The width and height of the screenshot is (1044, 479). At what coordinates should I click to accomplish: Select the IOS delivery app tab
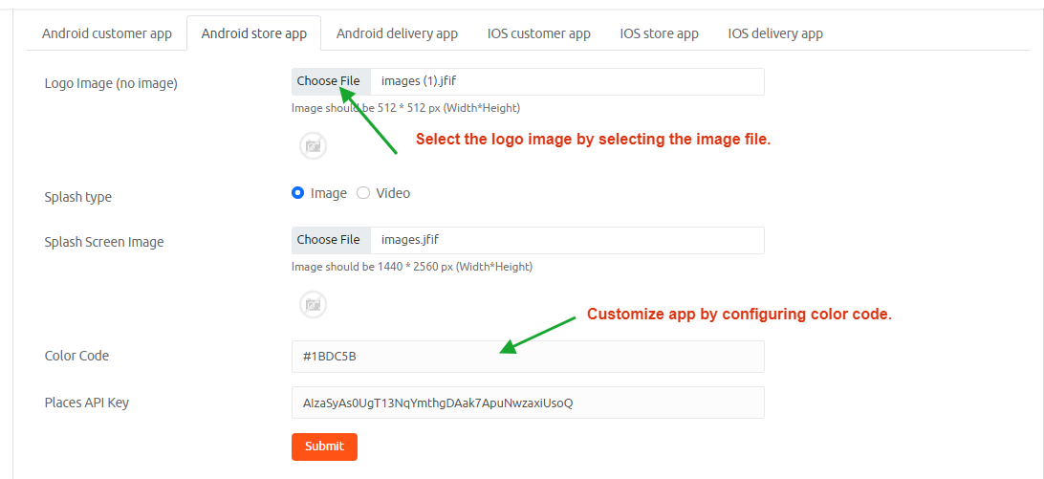point(775,33)
